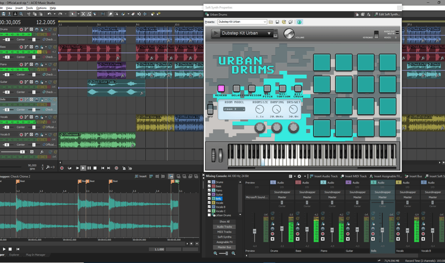Click the MIDI Tracks filter button
445x263 pixels.
pos(224,232)
